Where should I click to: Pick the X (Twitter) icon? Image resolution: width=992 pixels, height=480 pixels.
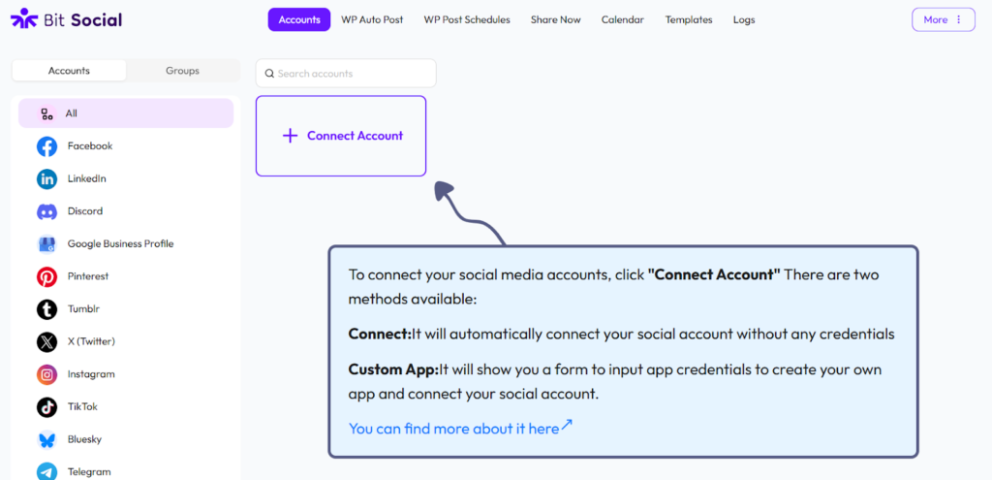[46, 341]
